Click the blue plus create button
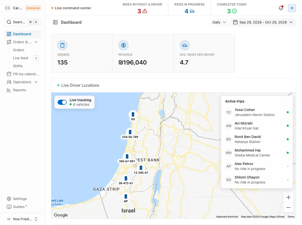Image resolution: width=302 pixels, height=225 pixels. [x=292, y=8]
